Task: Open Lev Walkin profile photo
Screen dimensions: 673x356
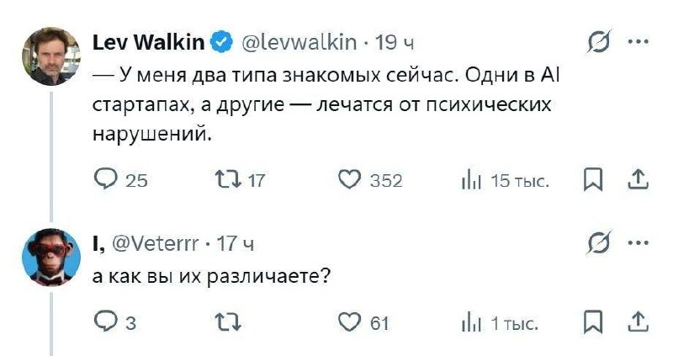Action: pos(51,56)
